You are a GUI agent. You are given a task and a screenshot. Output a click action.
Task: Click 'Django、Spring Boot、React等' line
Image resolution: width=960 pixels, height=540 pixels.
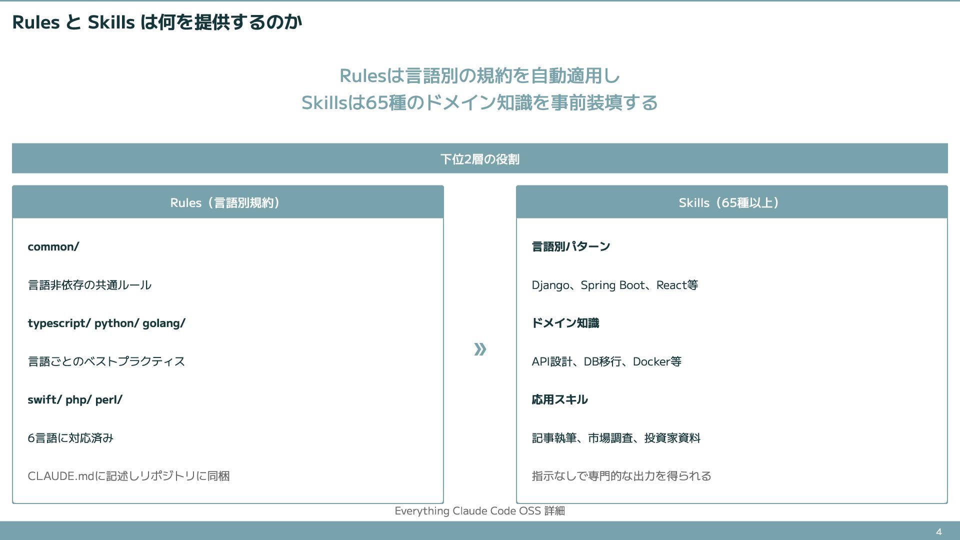click(614, 285)
